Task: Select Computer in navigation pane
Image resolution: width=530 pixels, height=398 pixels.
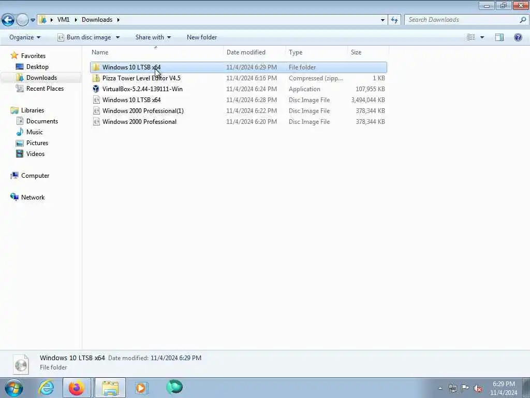Action: pos(35,176)
